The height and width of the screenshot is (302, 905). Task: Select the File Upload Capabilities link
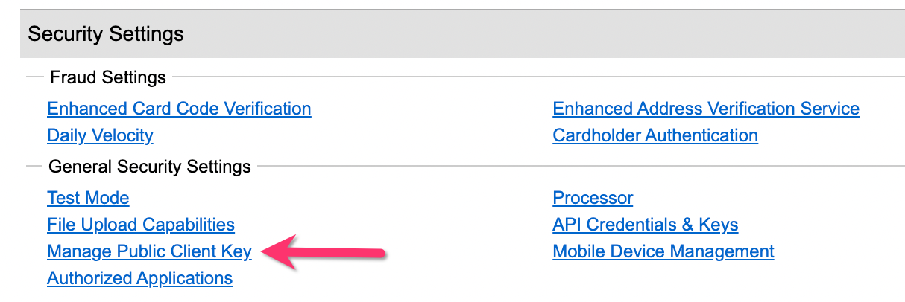[x=141, y=225]
